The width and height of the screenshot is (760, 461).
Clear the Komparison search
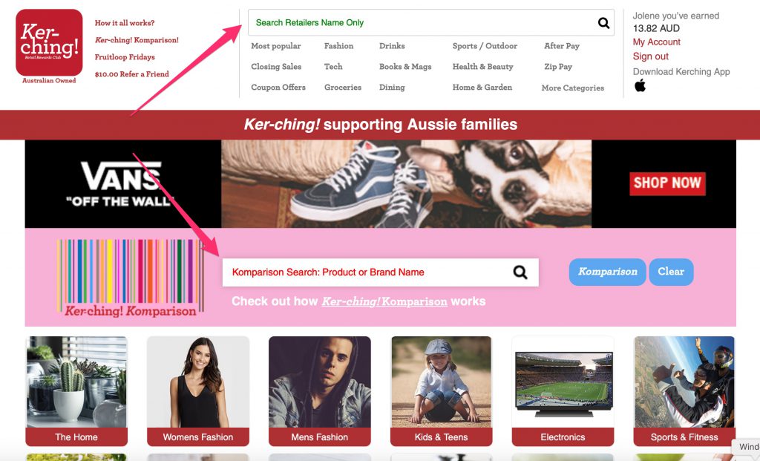coord(671,272)
